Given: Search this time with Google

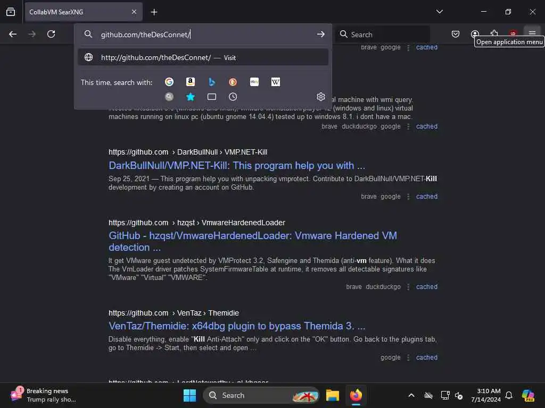Looking at the screenshot, I should (169, 82).
